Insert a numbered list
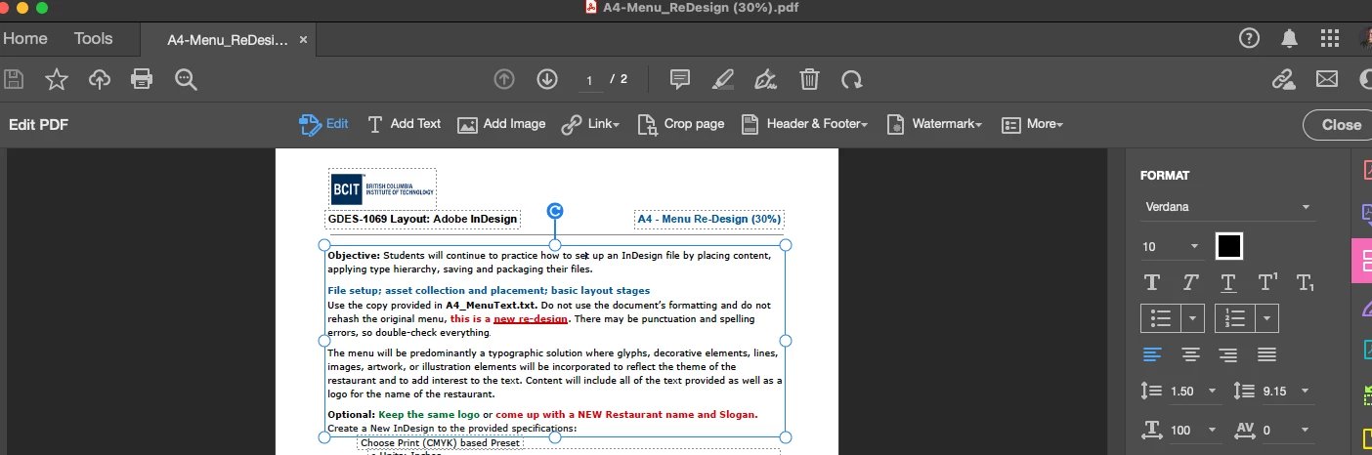Viewport: 1372px width, 455px height. (1235, 318)
